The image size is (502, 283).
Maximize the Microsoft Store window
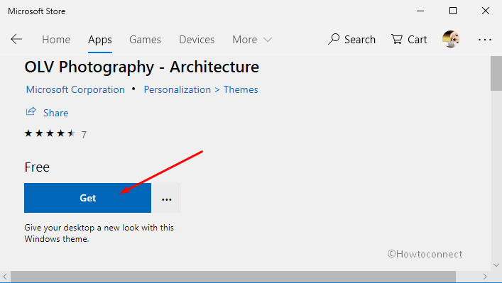coord(453,11)
